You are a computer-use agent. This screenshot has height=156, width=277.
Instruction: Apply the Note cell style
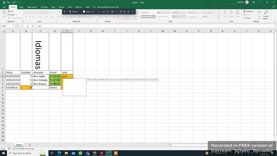[x=209, y=16]
